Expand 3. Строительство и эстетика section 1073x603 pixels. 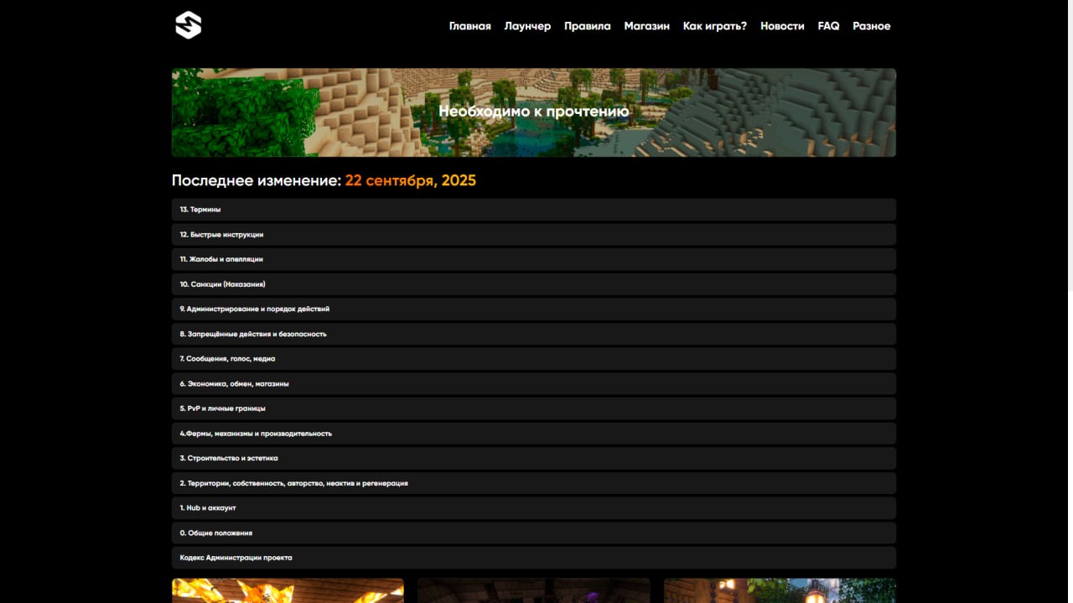pos(533,459)
